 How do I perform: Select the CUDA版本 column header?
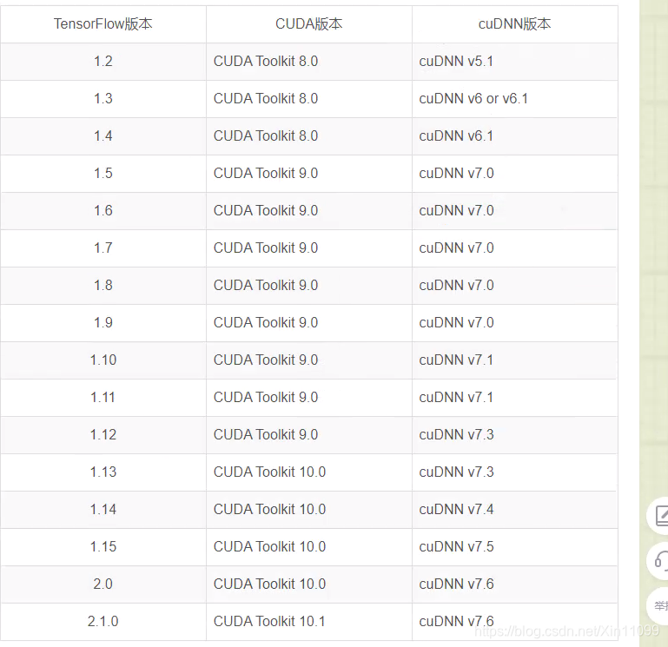coord(309,23)
